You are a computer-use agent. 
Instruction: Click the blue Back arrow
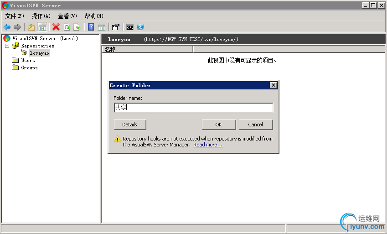pyautogui.click(x=7, y=27)
